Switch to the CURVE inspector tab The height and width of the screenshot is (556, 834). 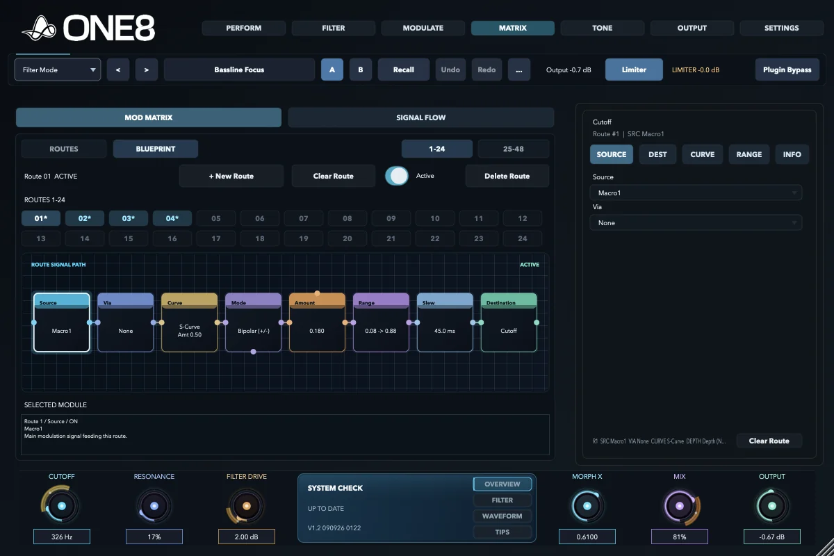[x=703, y=154]
